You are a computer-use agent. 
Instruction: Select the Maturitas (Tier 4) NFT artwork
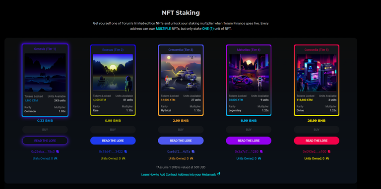(249, 73)
